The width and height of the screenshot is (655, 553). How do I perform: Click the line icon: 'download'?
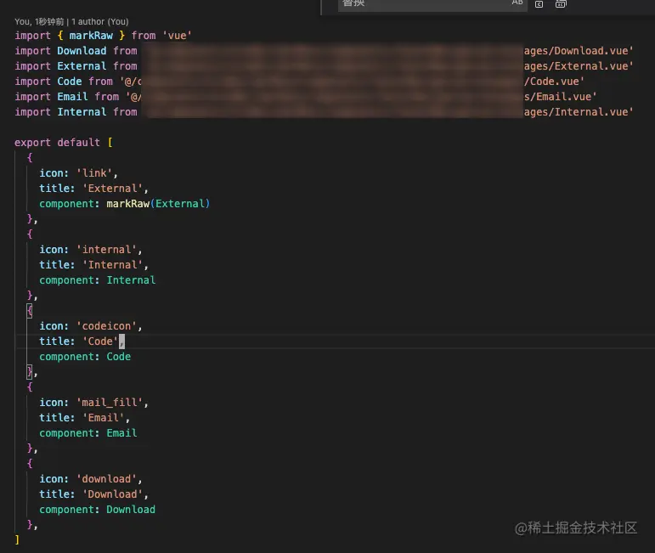91,479
